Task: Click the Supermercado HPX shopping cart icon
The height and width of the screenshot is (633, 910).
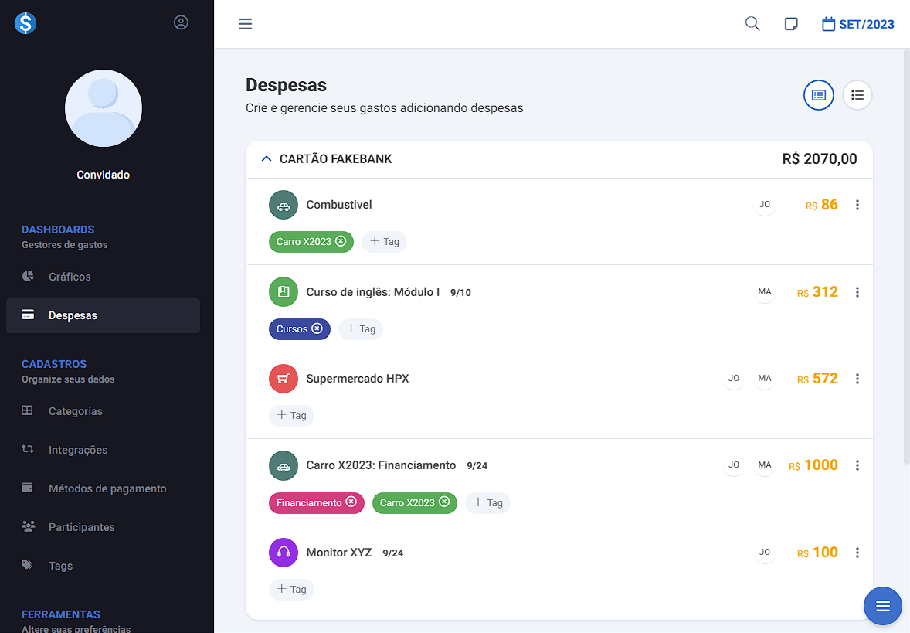Action: (283, 379)
